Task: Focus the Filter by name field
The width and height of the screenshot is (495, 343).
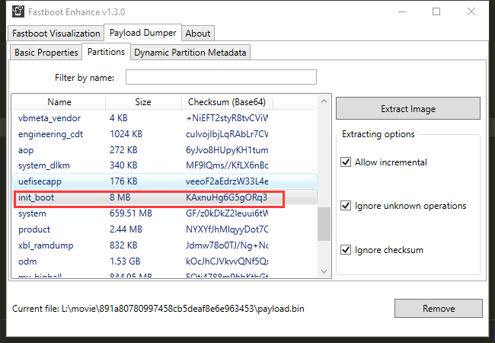Action: click(x=221, y=77)
